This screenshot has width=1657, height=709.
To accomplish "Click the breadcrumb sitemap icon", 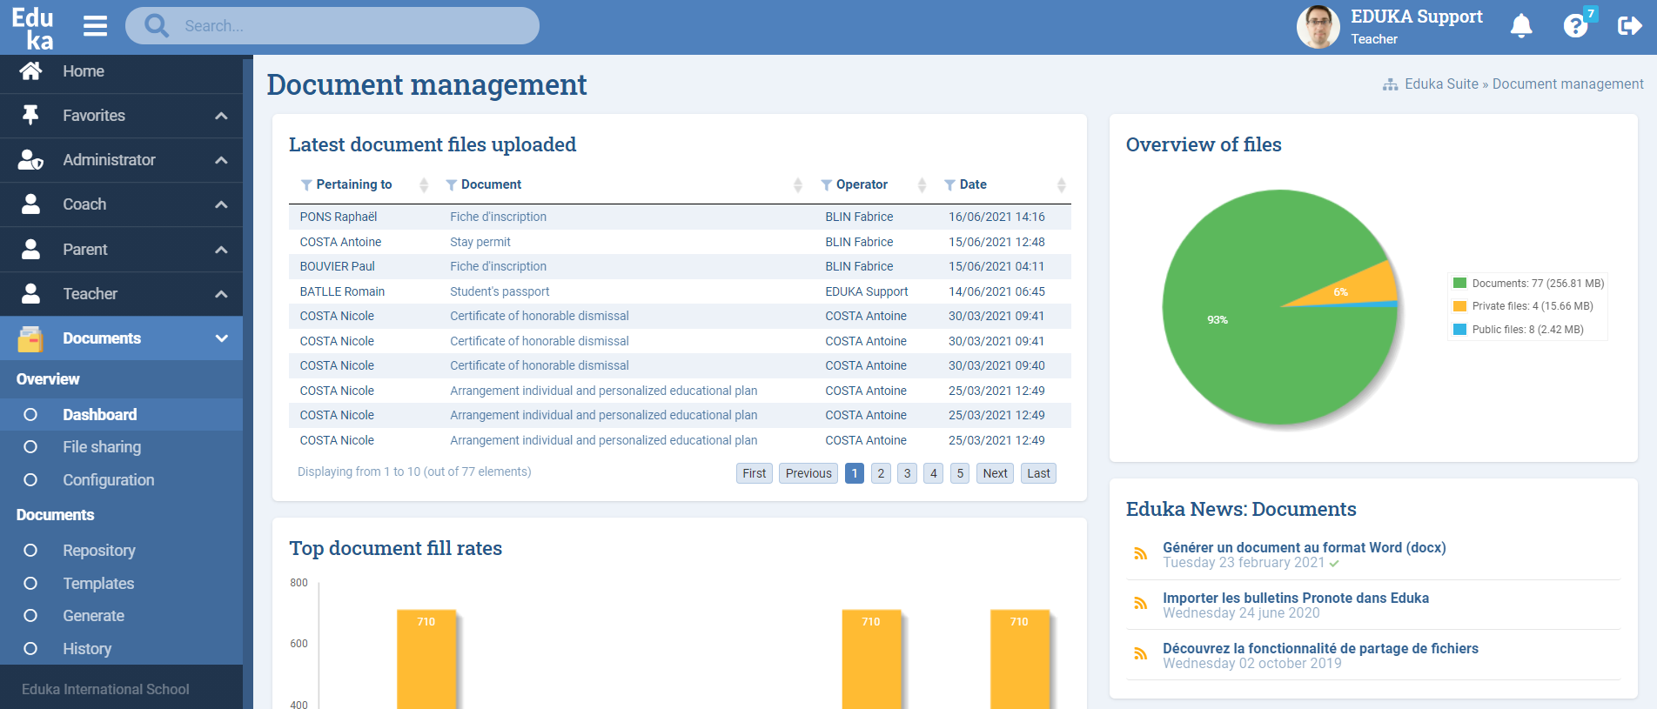I will pos(1391,84).
